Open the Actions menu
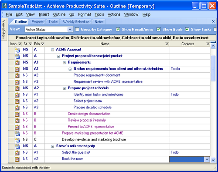Image resolution: width=218 pixels, height=172 pixels. point(114,14)
